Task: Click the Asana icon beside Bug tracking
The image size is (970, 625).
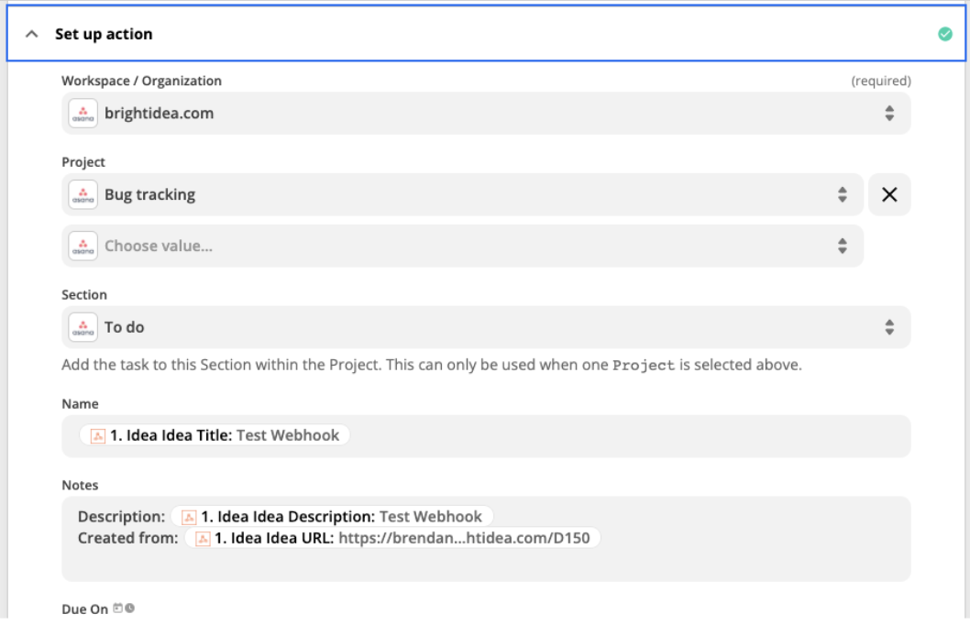Action: pyautogui.click(x=83, y=194)
